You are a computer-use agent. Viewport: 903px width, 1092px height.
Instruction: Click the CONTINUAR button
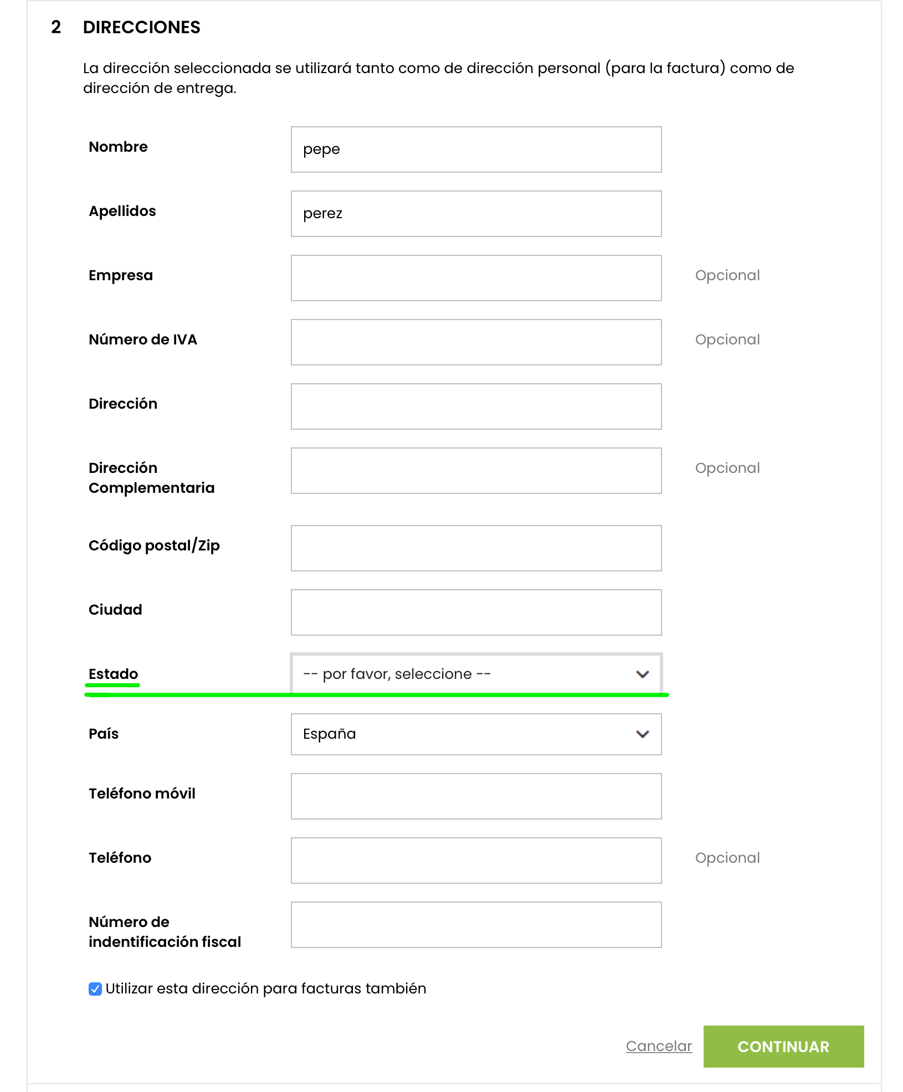click(x=783, y=1047)
